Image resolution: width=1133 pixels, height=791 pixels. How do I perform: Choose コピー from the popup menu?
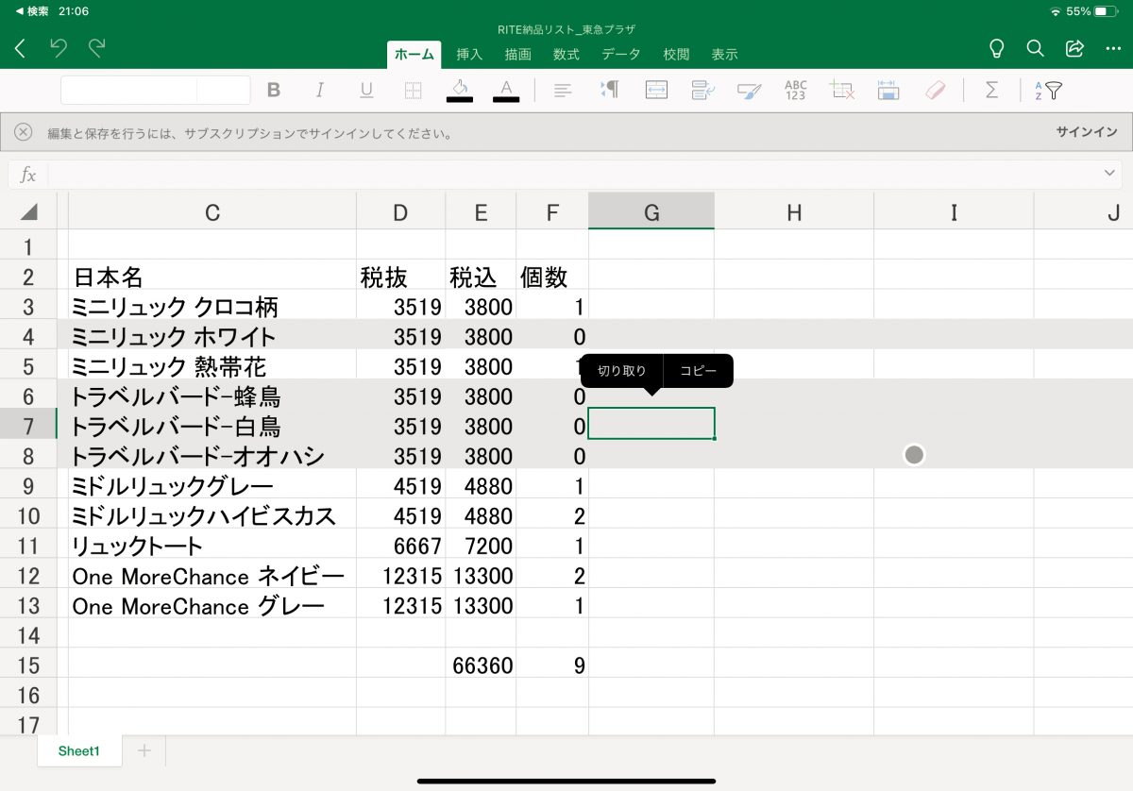click(x=699, y=371)
